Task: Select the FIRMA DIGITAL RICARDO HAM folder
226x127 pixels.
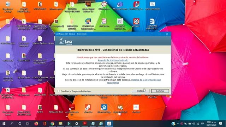Action: (24, 110)
